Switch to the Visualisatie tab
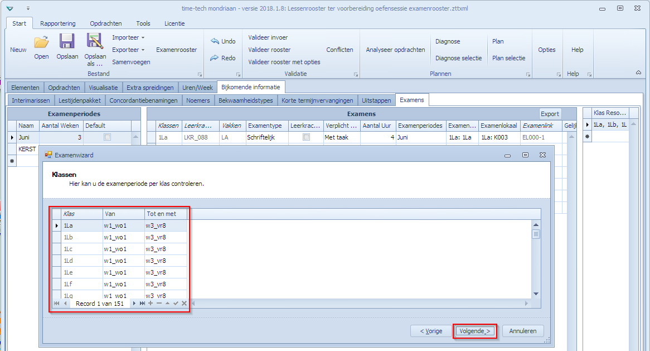The height and width of the screenshot is (351, 650). (103, 88)
